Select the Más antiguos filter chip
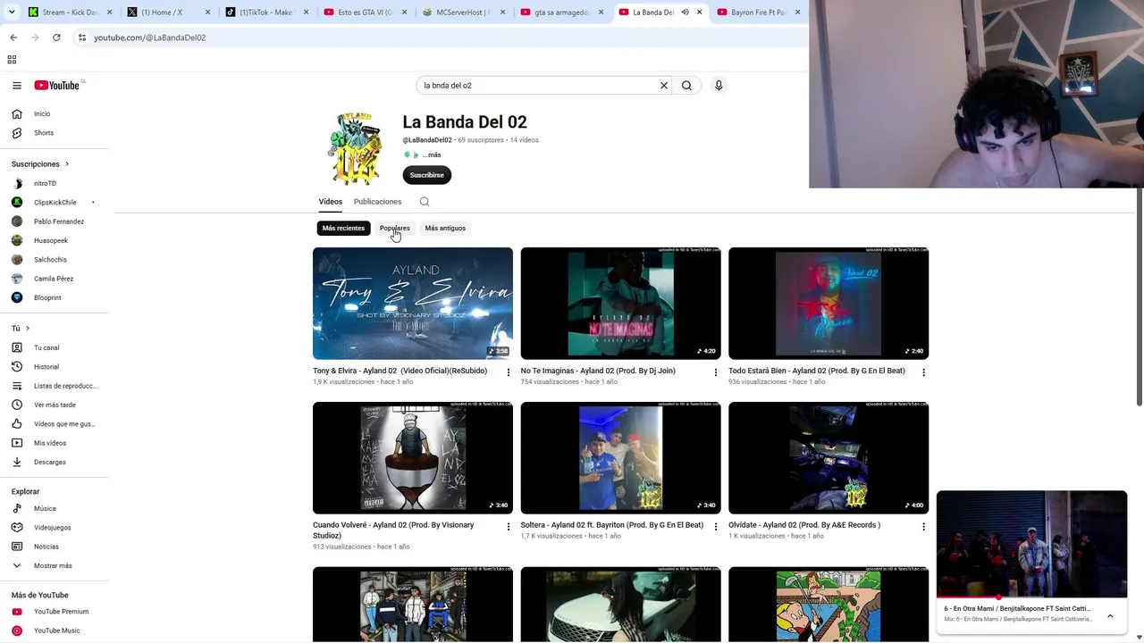 [x=445, y=229]
